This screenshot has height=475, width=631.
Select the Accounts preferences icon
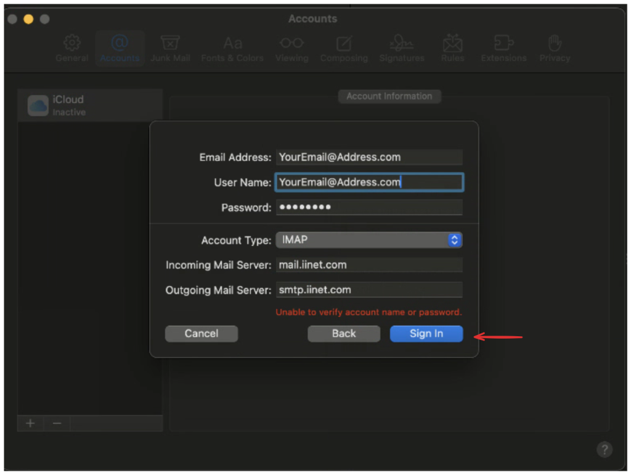coord(120,49)
